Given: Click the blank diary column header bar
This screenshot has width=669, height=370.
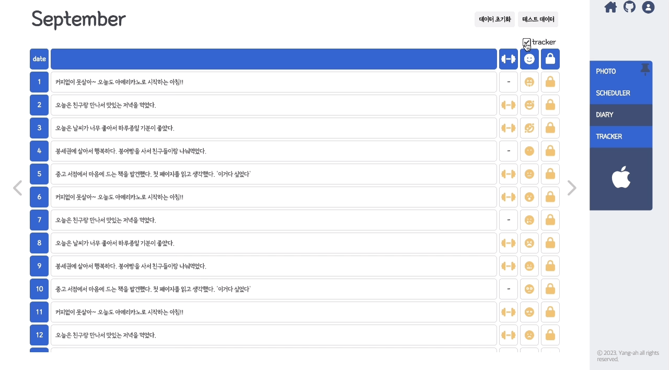Looking at the screenshot, I should click(x=274, y=59).
